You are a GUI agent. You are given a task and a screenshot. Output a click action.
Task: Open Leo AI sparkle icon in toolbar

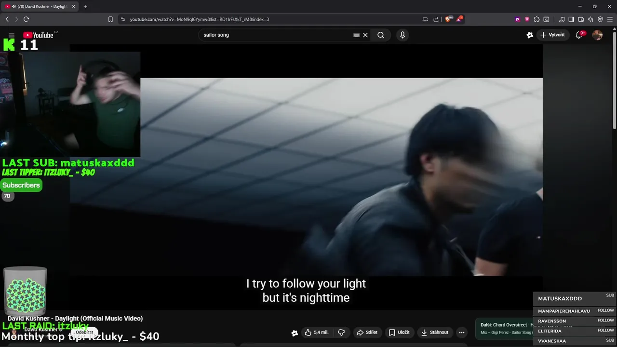[590, 19]
